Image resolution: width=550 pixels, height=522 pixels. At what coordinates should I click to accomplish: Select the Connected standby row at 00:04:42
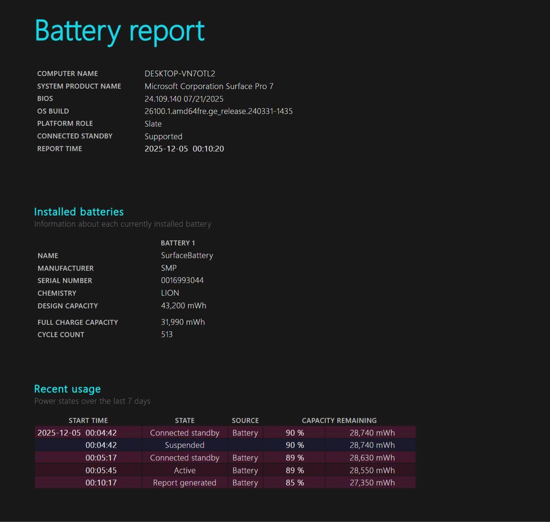(x=184, y=432)
